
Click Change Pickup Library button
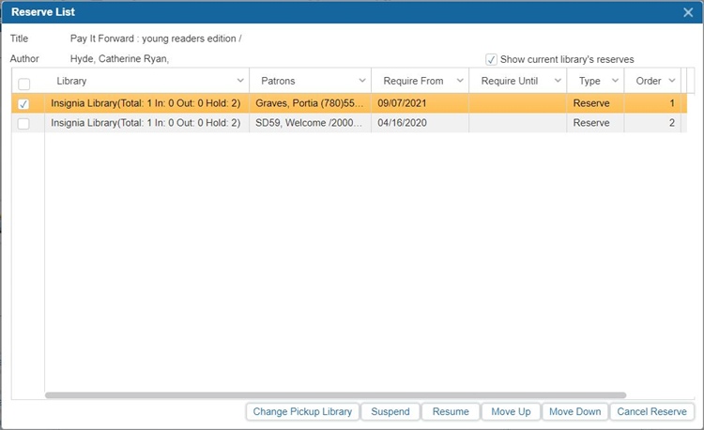302,411
